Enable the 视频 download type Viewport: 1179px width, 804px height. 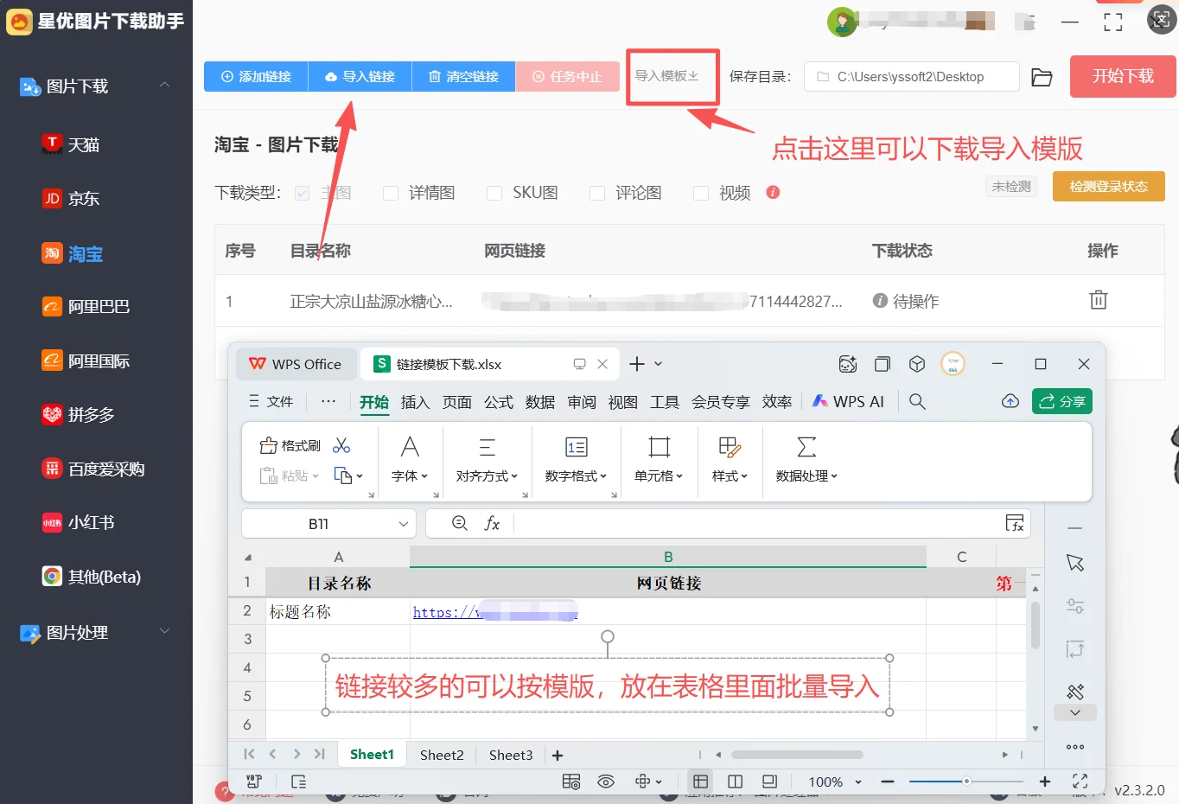700,192
